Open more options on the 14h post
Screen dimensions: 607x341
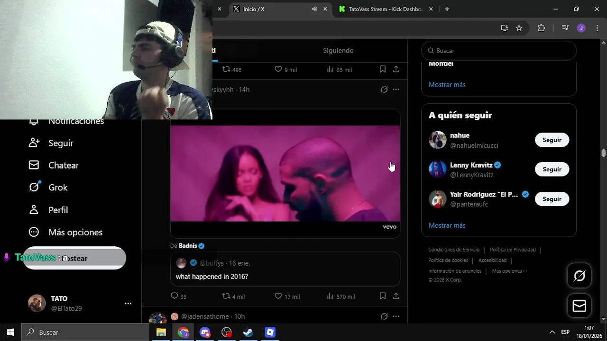pos(396,90)
